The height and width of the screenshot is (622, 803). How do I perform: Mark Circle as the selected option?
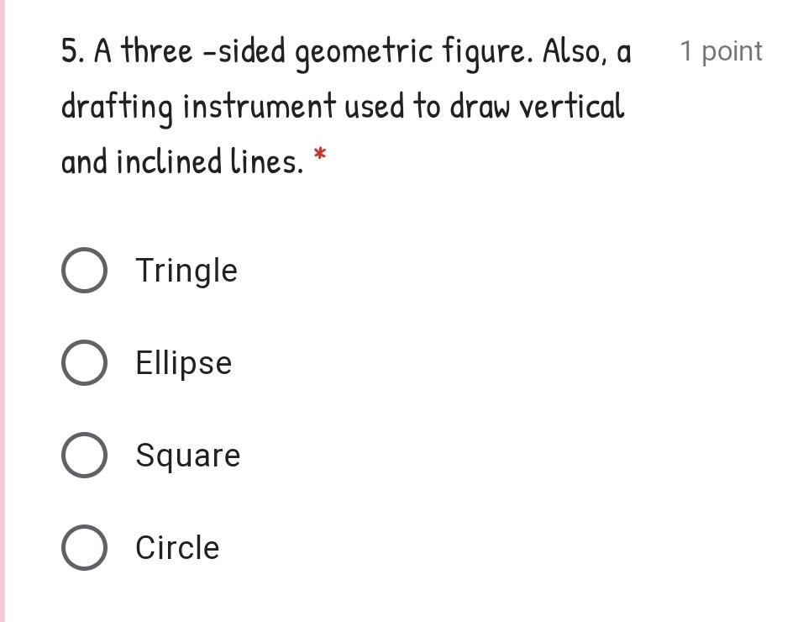point(84,547)
